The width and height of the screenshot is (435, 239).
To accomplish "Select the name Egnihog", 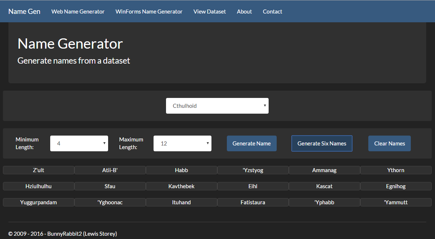I will 396,186.
